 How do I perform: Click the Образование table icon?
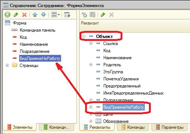point(98,121)
